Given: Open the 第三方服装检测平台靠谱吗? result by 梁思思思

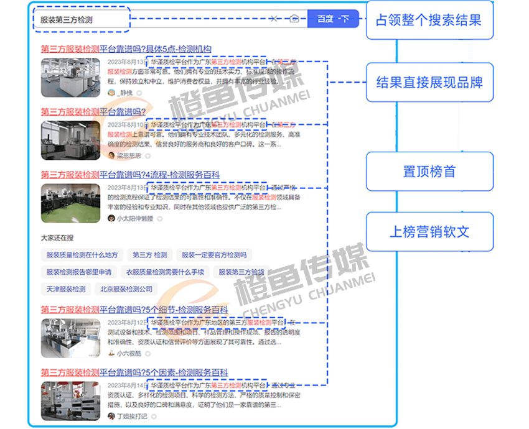Looking at the screenshot, I should tap(93, 111).
